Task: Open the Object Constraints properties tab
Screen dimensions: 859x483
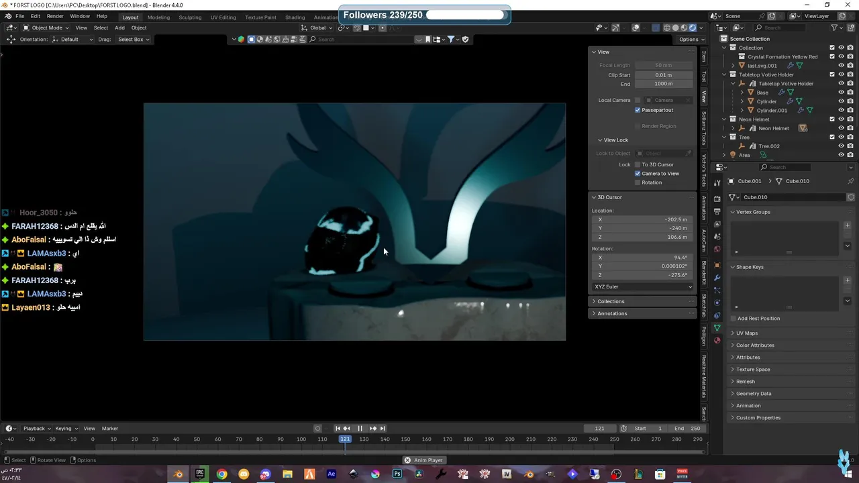Action: pyautogui.click(x=717, y=315)
